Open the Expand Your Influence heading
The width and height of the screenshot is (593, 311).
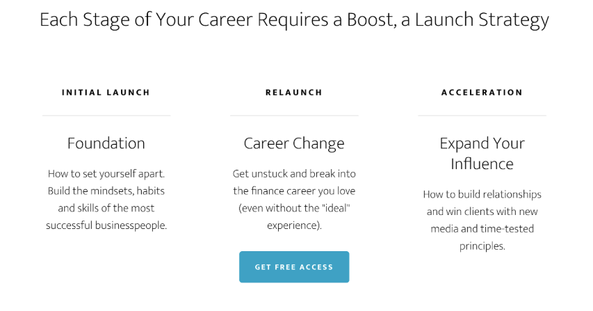point(482,154)
